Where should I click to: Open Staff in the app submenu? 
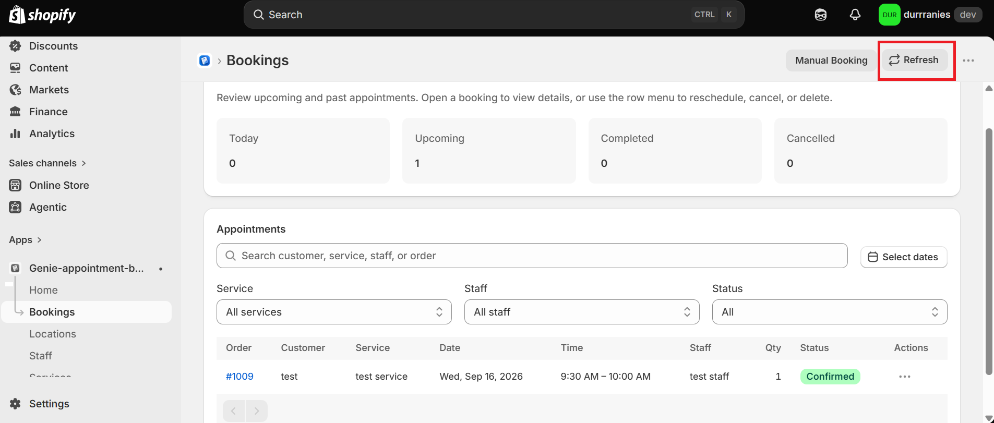point(41,356)
